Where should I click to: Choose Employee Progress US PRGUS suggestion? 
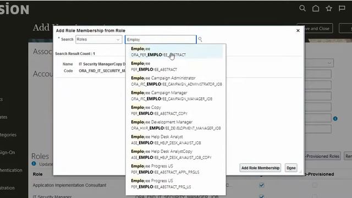tap(176, 169)
